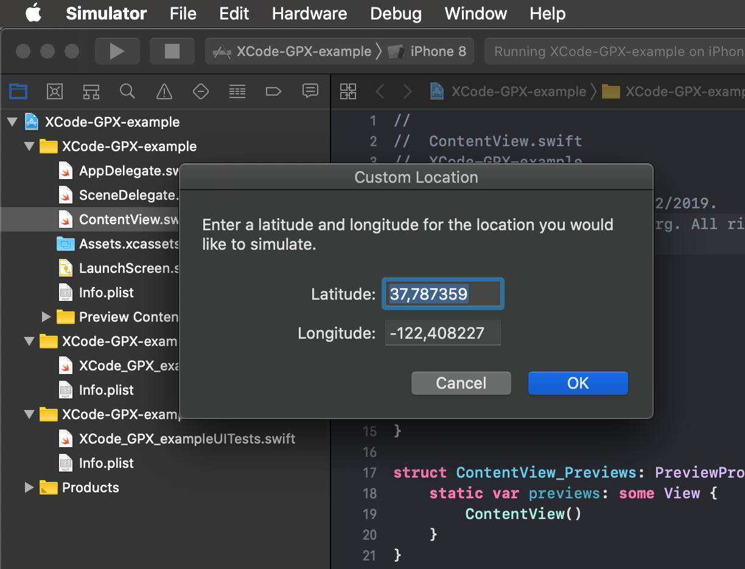Click the Longitude input field
The height and width of the screenshot is (569, 745).
click(x=442, y=333)
